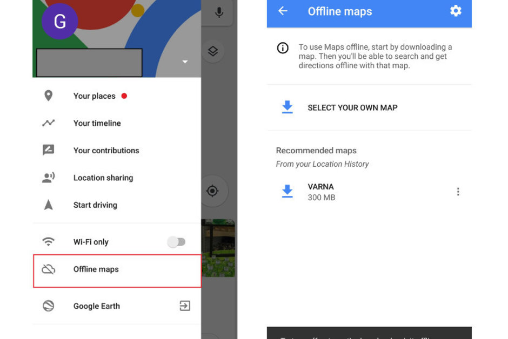Tap SELECT YOUR OWN MAP
Image resolution: width=508 pixels, height=339 pixels.
point(369,107)
